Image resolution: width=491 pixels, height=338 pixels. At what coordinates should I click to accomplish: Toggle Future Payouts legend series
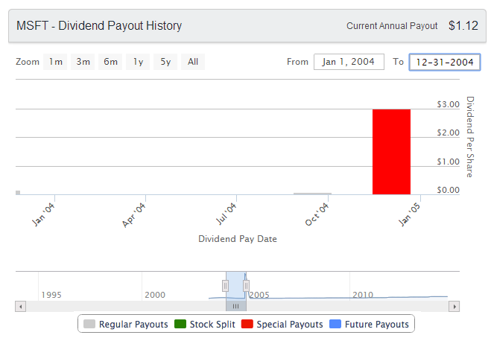[370, 325]
